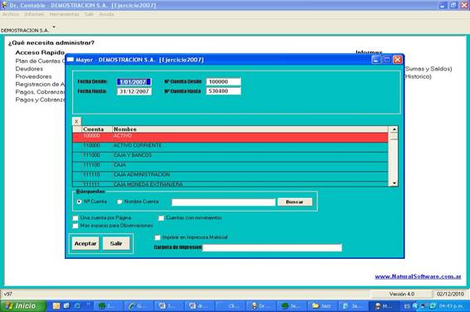Click the Historico report link
The height and width of the screenshot is (312, 470).
pos(418,76)
